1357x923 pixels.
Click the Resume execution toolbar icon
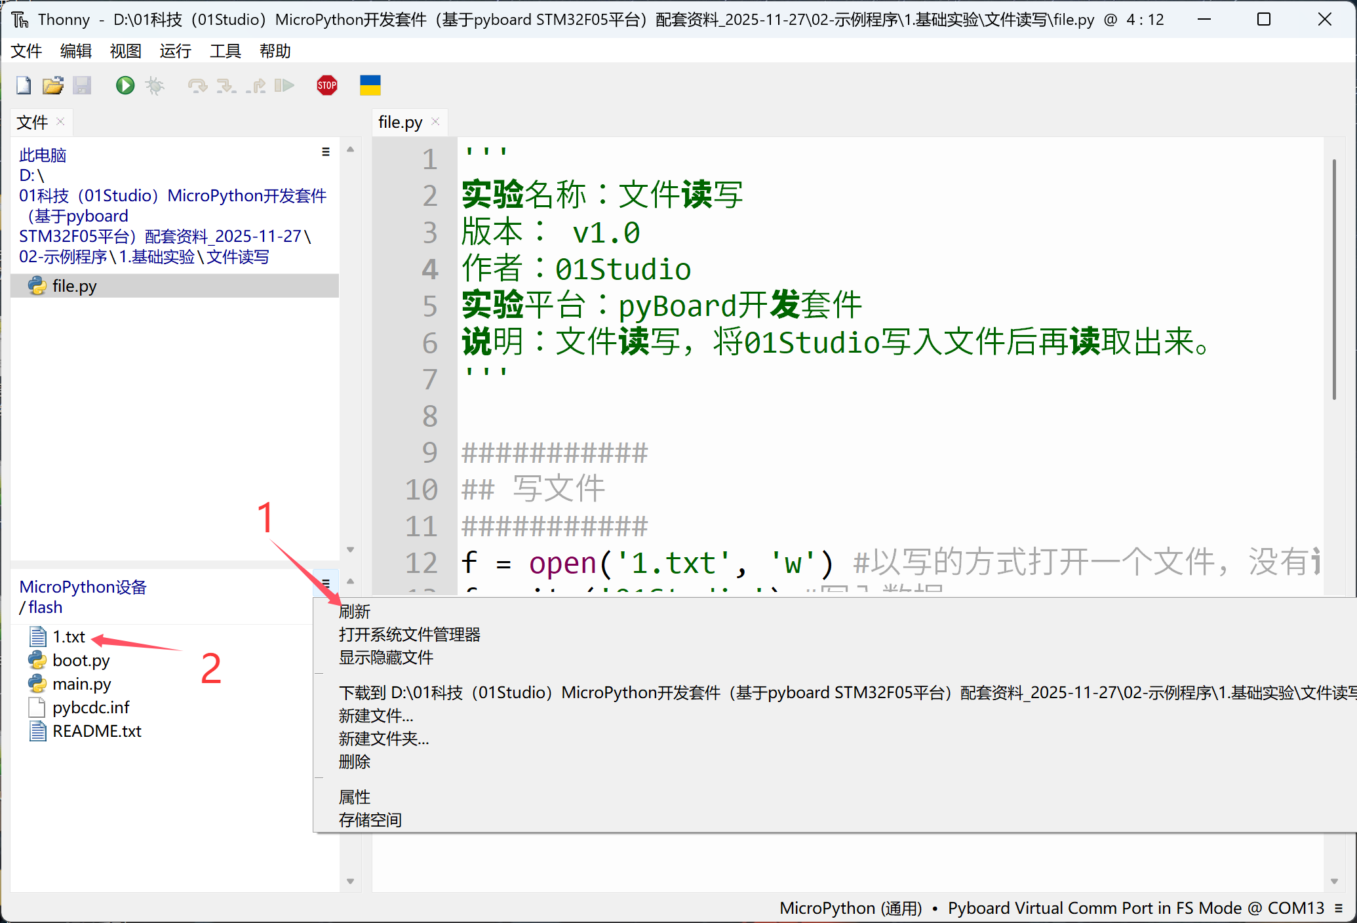[x=284, y=85]
